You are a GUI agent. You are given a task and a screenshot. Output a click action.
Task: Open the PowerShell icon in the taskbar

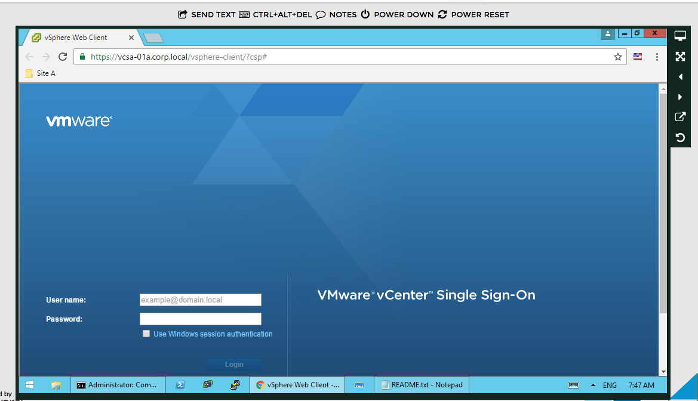click(180, 385)
